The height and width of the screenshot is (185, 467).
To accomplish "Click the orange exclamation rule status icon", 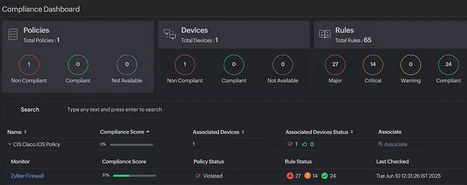I will point(308,176).
